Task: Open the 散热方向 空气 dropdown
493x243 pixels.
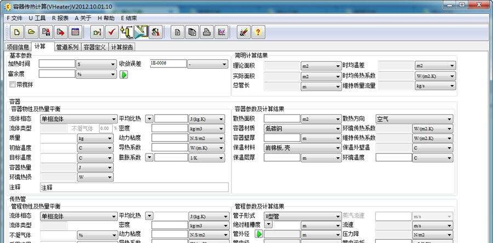Action: click(x=415, y=119)
